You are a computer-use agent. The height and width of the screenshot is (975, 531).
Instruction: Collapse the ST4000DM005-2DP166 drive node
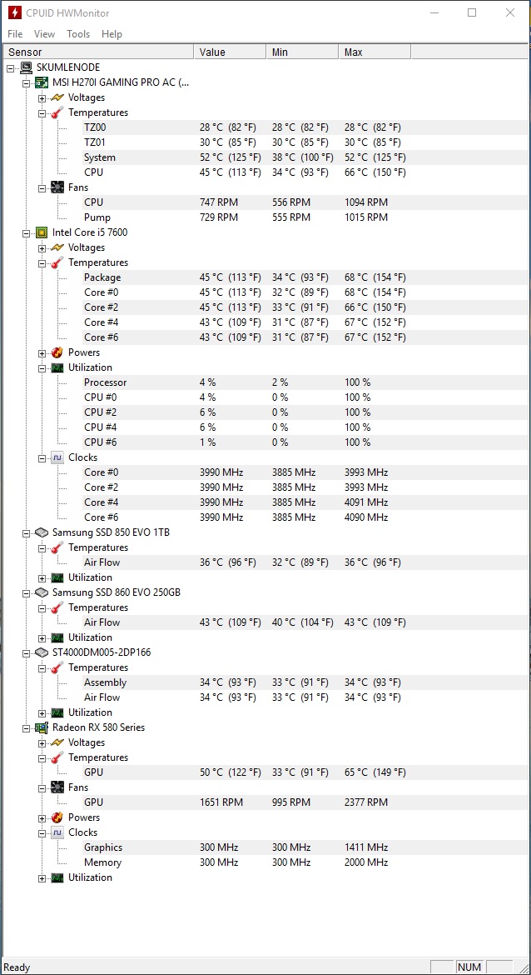(x=26, y=652)
